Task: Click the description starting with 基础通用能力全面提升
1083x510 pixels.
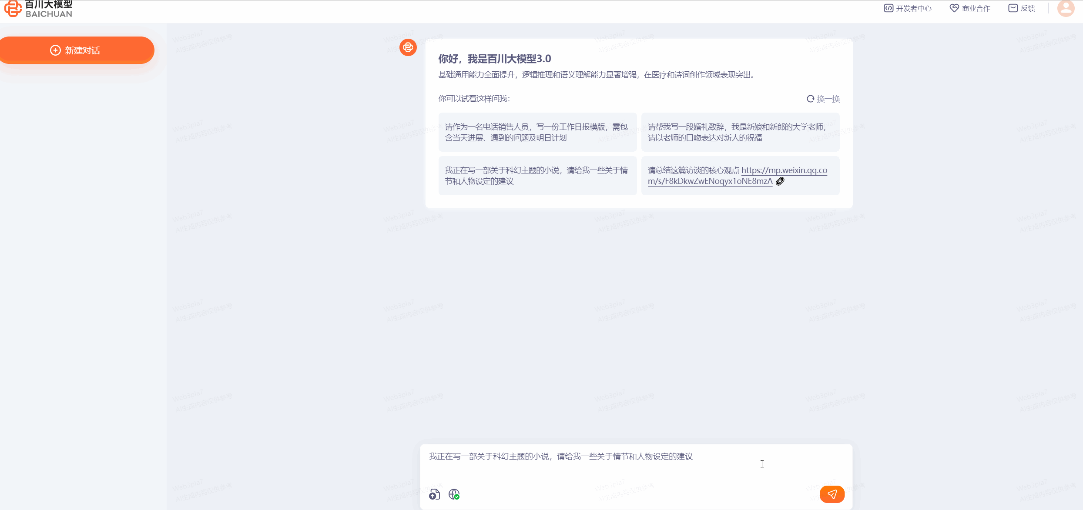Action: [x=597, y=75]
